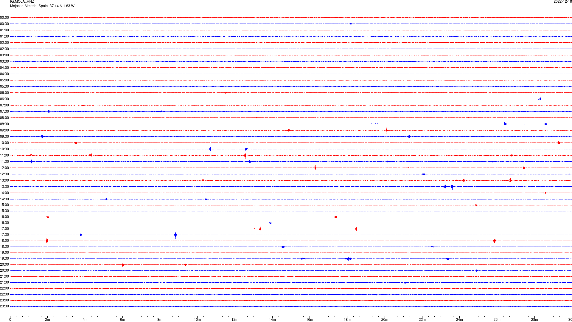Select the 11:30 time row label

point(4,162)
